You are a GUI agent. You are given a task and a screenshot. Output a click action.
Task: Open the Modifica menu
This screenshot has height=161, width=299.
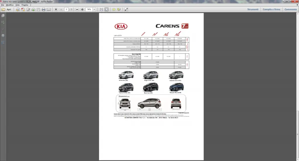click(x=10, y=5)
